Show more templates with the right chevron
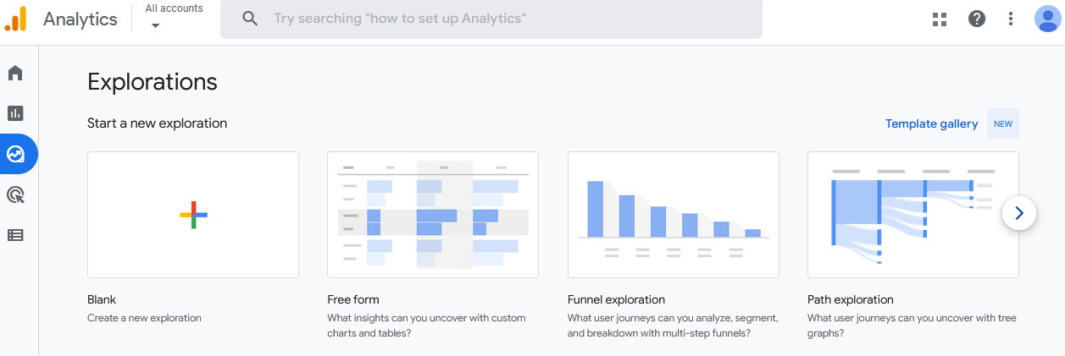Screen dimensions: 1065x356 [x=1019, y=213]
